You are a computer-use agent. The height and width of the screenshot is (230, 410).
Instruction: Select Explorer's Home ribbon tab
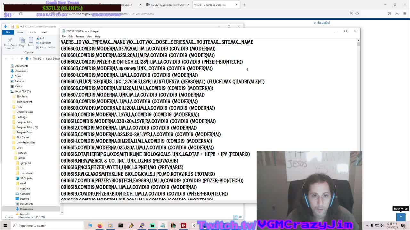(x=20, y=32)
